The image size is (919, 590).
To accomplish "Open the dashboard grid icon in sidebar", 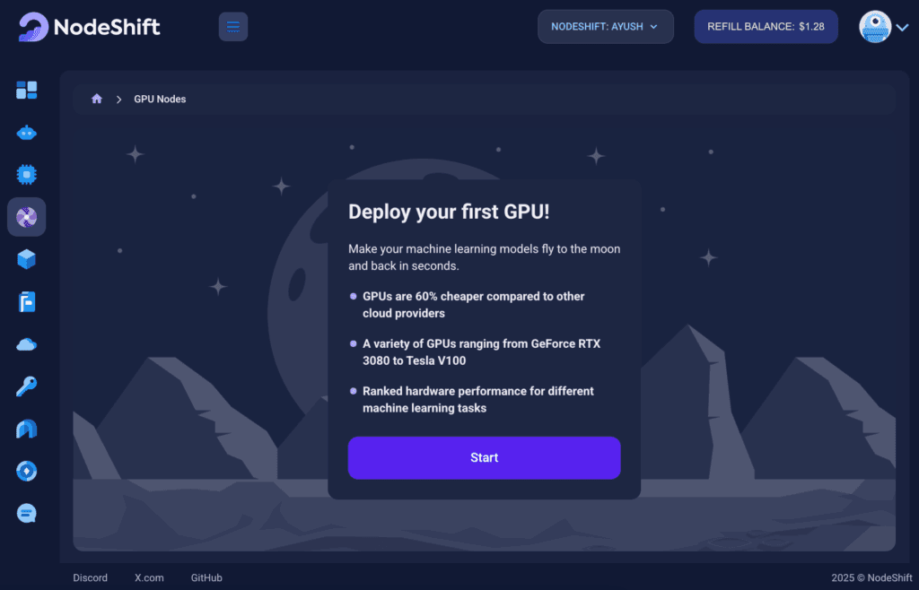I will (26, 91).
